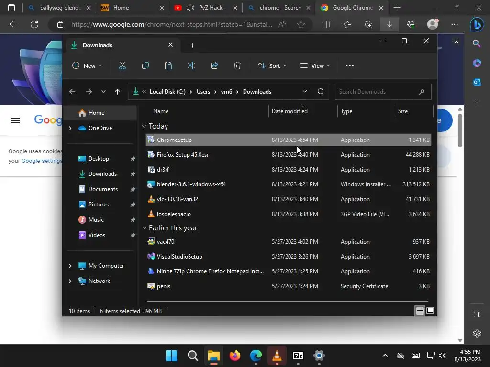490x367 pixels.
Task: Go forward in File Explorer navigation
Action: [x=89, y=92]
